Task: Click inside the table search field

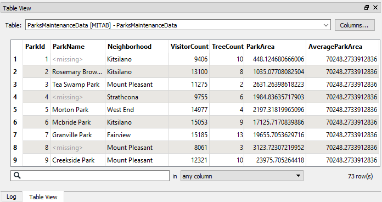Action: click(90, 176)
